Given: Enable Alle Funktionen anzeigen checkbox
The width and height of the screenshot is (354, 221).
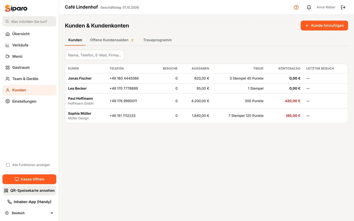Looking at the screenshot, I should click(x=8, y=165).
